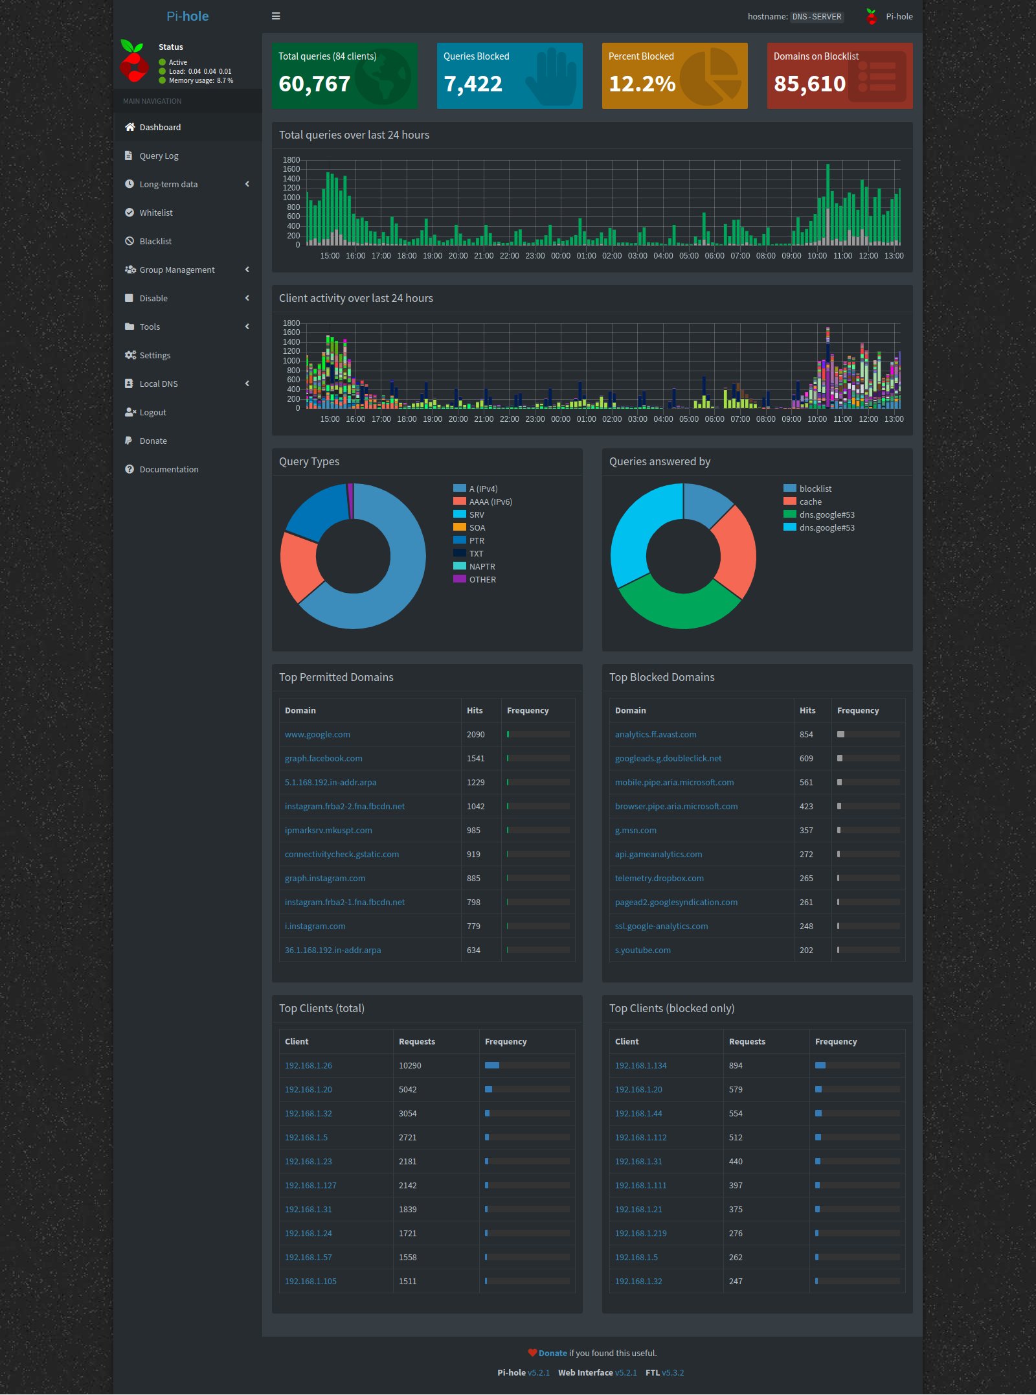Toggle the hamburger sidebar menu icon
The width and height of the screenshot is (1036, 1395).
[276, 16]
